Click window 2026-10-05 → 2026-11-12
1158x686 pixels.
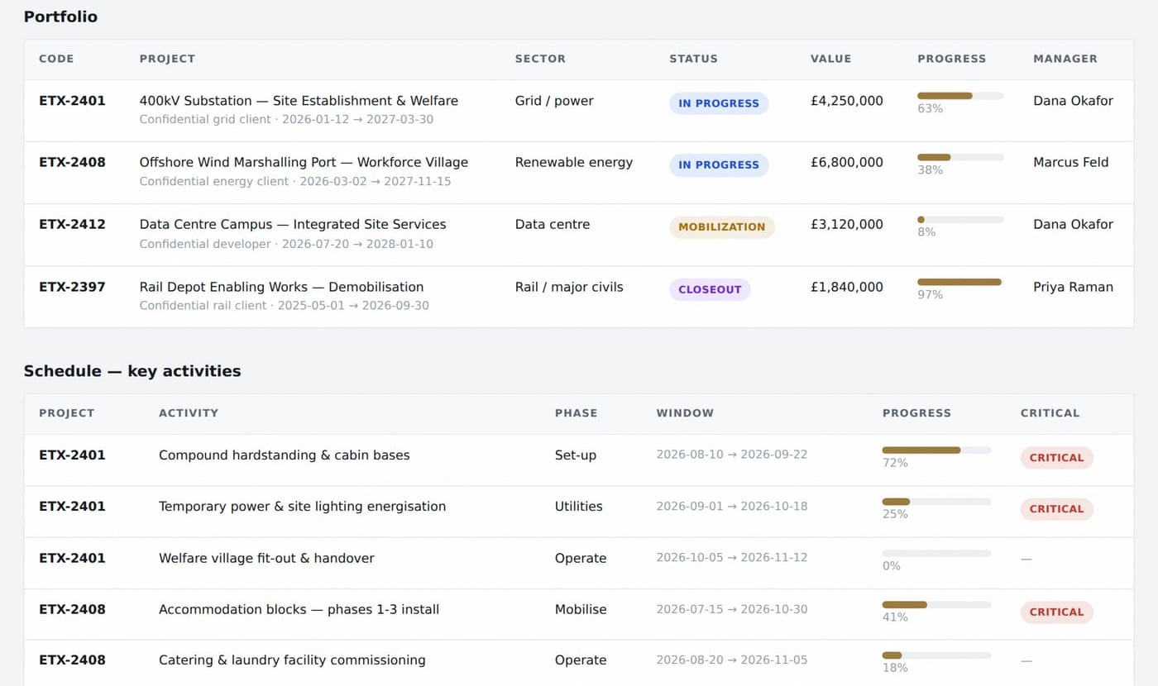pos(731,558)
